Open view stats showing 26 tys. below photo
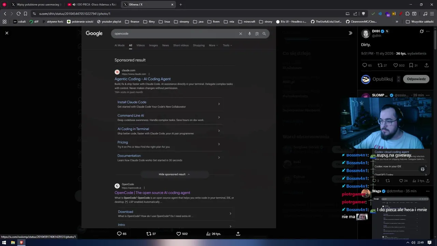The width and height of the screenshot is (437, 246). tap(213, 234)
